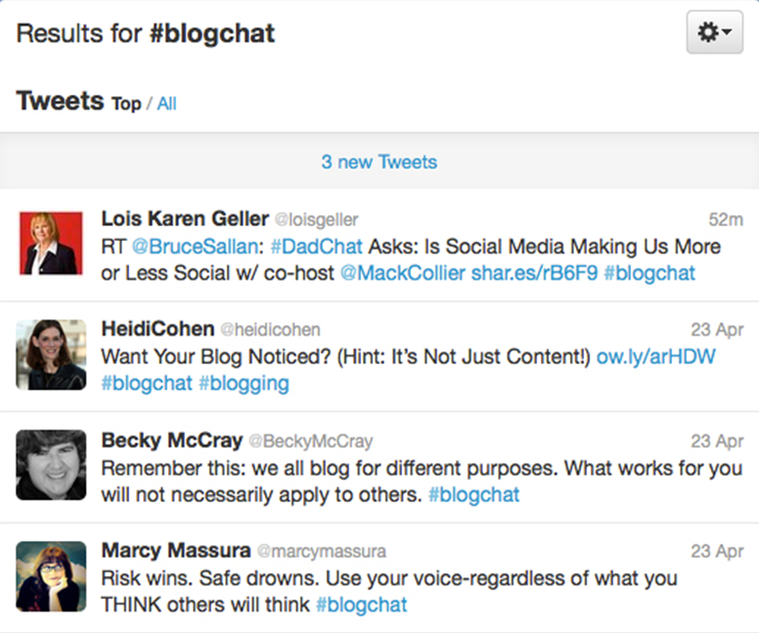Open the #DadChat hashtag
The height and width of the screenshot is (633, 759).
pyautogui.click(x=317, y=247)
